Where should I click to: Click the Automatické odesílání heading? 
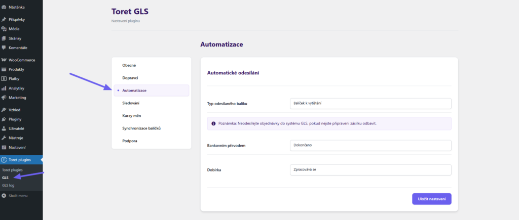pyautogui.click(x=233, y=73)
